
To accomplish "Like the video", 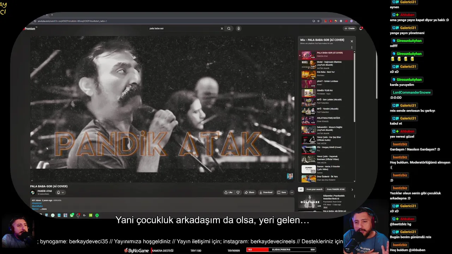I will click(228, 192).
